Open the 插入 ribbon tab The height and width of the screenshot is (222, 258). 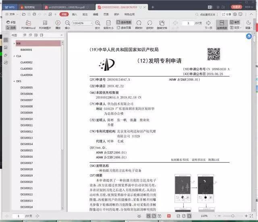pyautogui.click(x=75, y=15)
